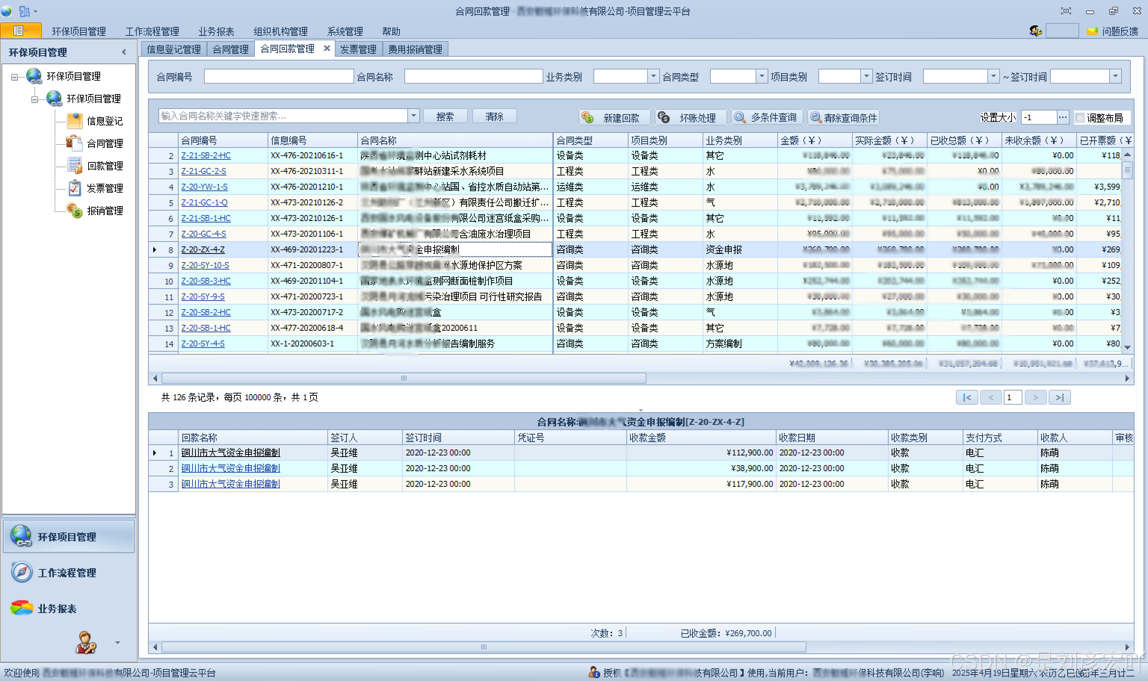Click 业务报表 pie chart navigation icon

pyautogui.click(x=22, y=608)
